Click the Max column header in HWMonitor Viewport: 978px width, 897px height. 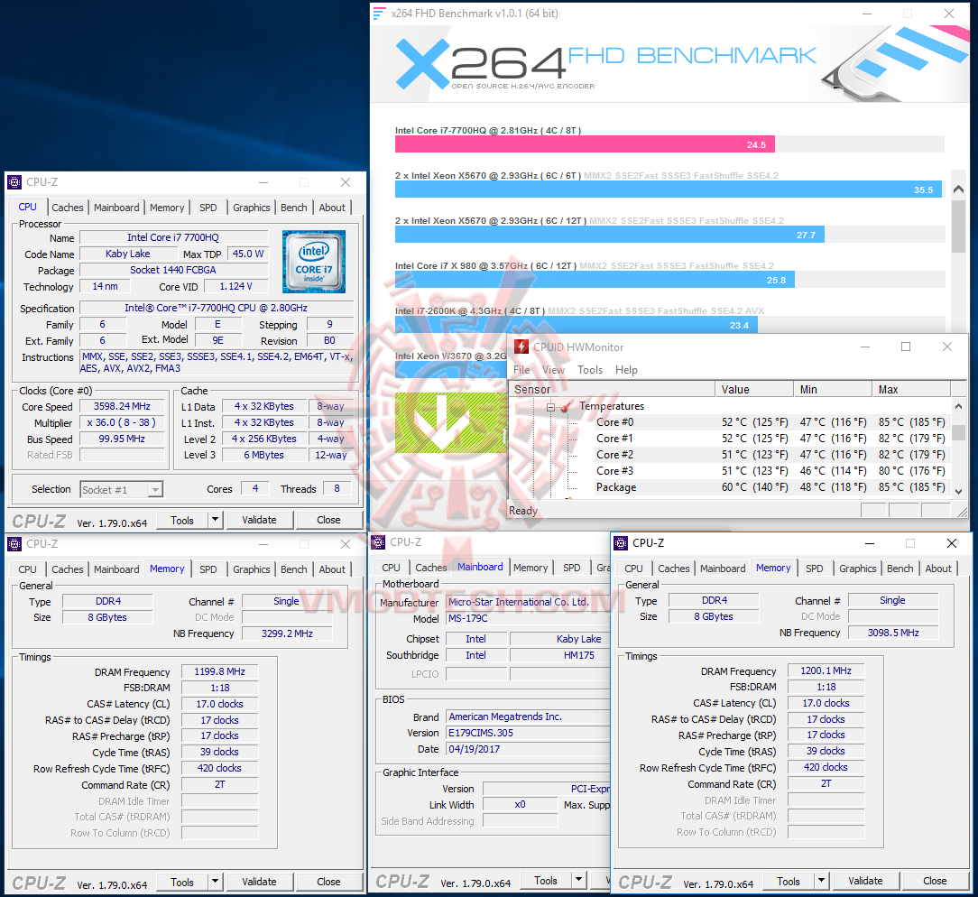[x=911, y=389]
